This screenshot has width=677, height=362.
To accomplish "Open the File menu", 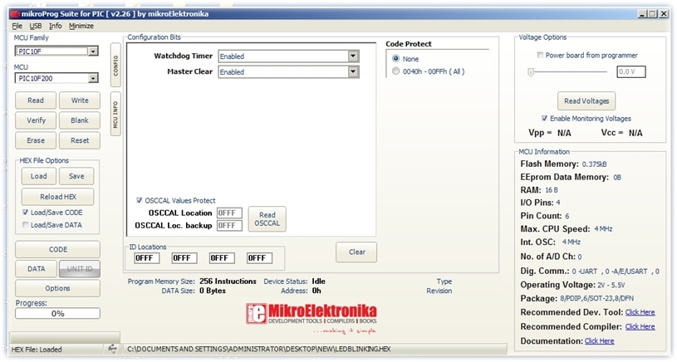I will tap(17, 26).
